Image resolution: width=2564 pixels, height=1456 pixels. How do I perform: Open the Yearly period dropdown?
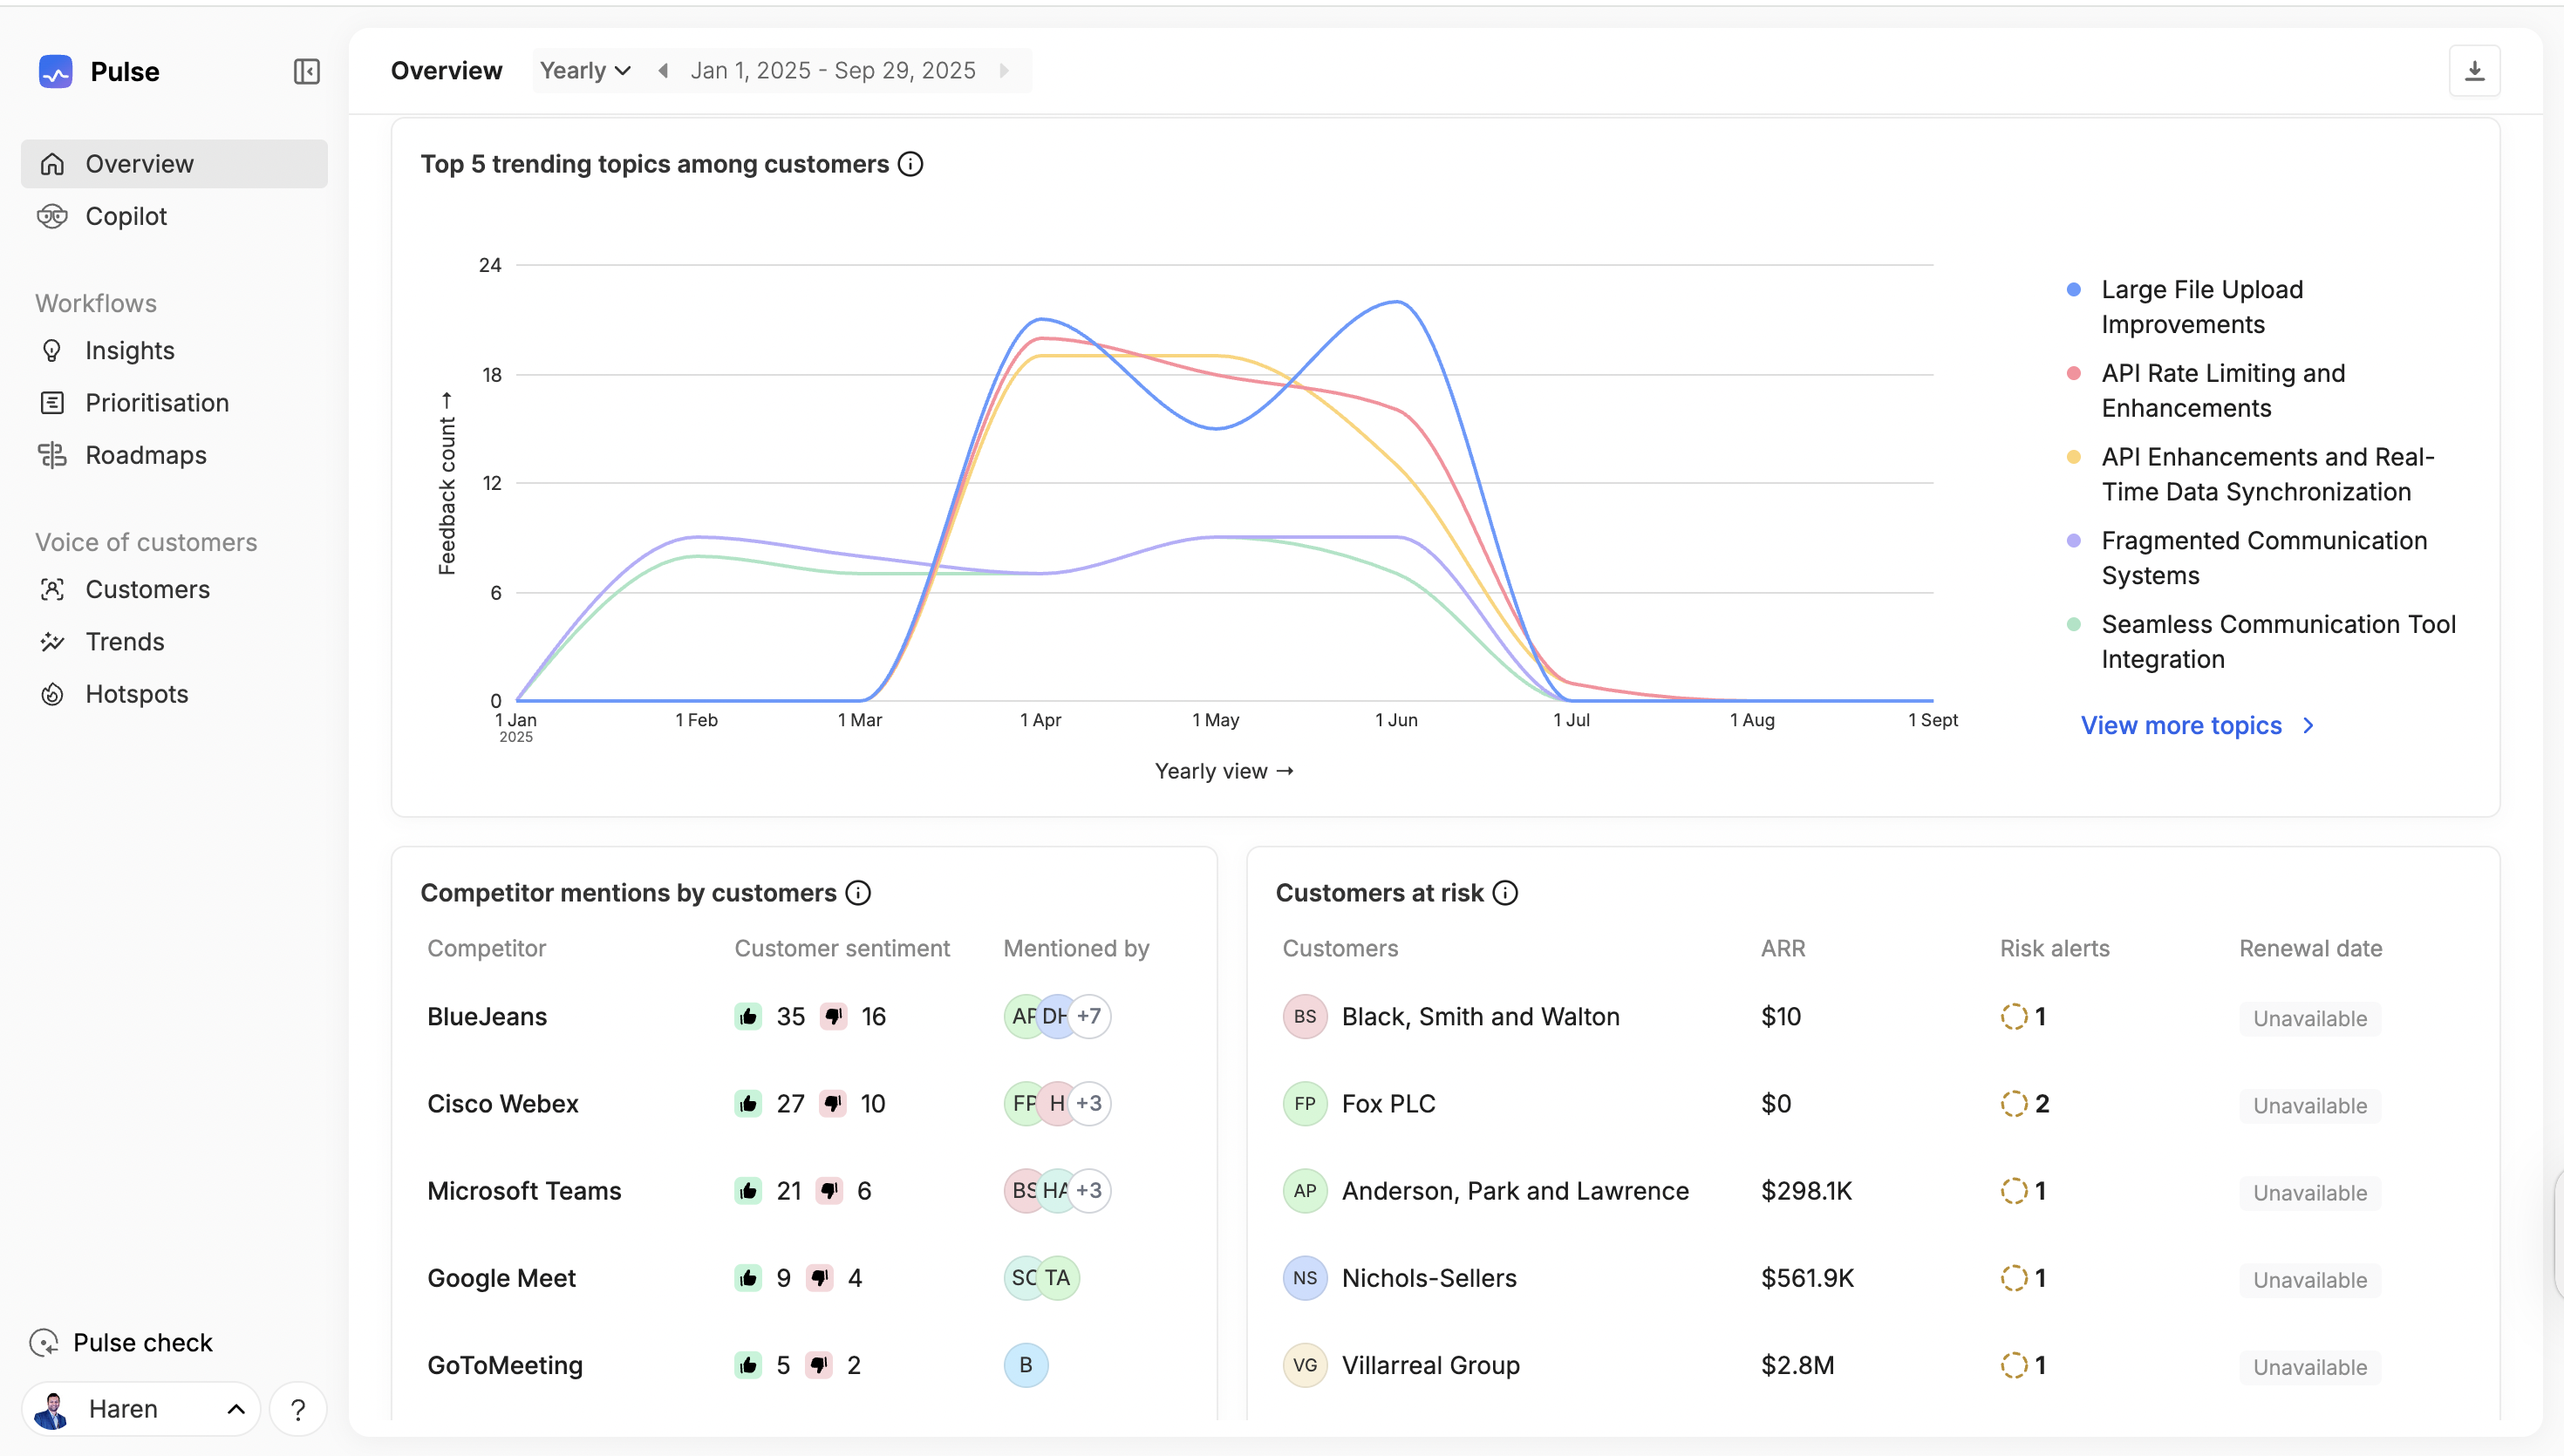click(585, 71)
